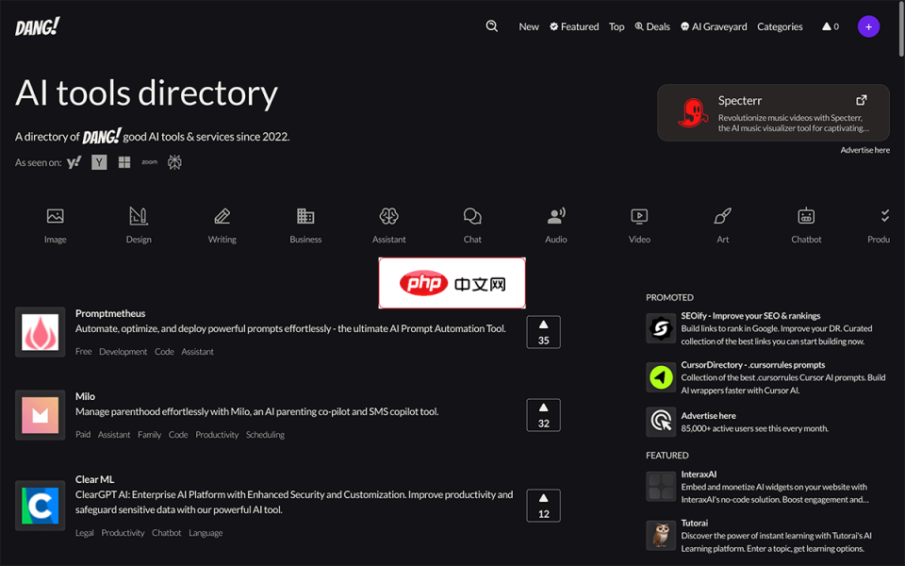
Task: Open the Categories menu item
Action: tap(780, 26)
